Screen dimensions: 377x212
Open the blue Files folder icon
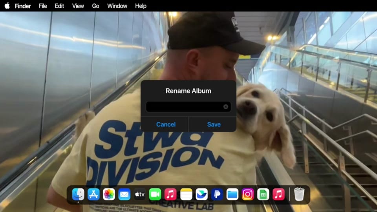[x=232, y=194]
